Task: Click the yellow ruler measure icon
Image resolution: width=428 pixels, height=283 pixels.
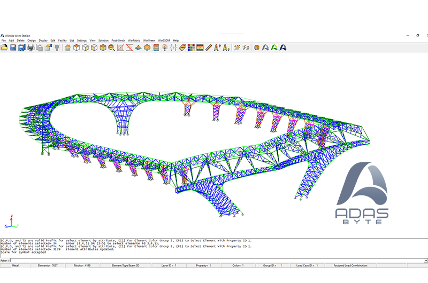Action: pos(209,48)
